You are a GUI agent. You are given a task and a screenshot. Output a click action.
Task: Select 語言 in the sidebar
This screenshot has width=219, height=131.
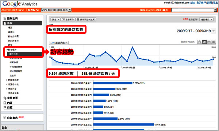10,45
